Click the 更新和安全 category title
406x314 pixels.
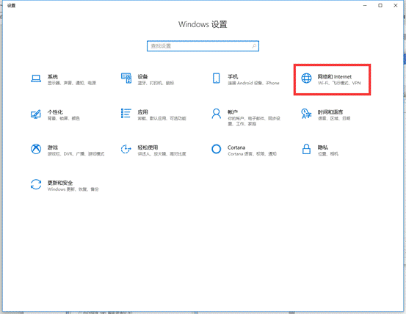(60, 183)
